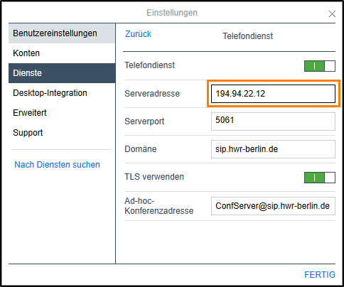Click into the Serverport field
The image size is (344, 287).
click(x=273, y=121)
